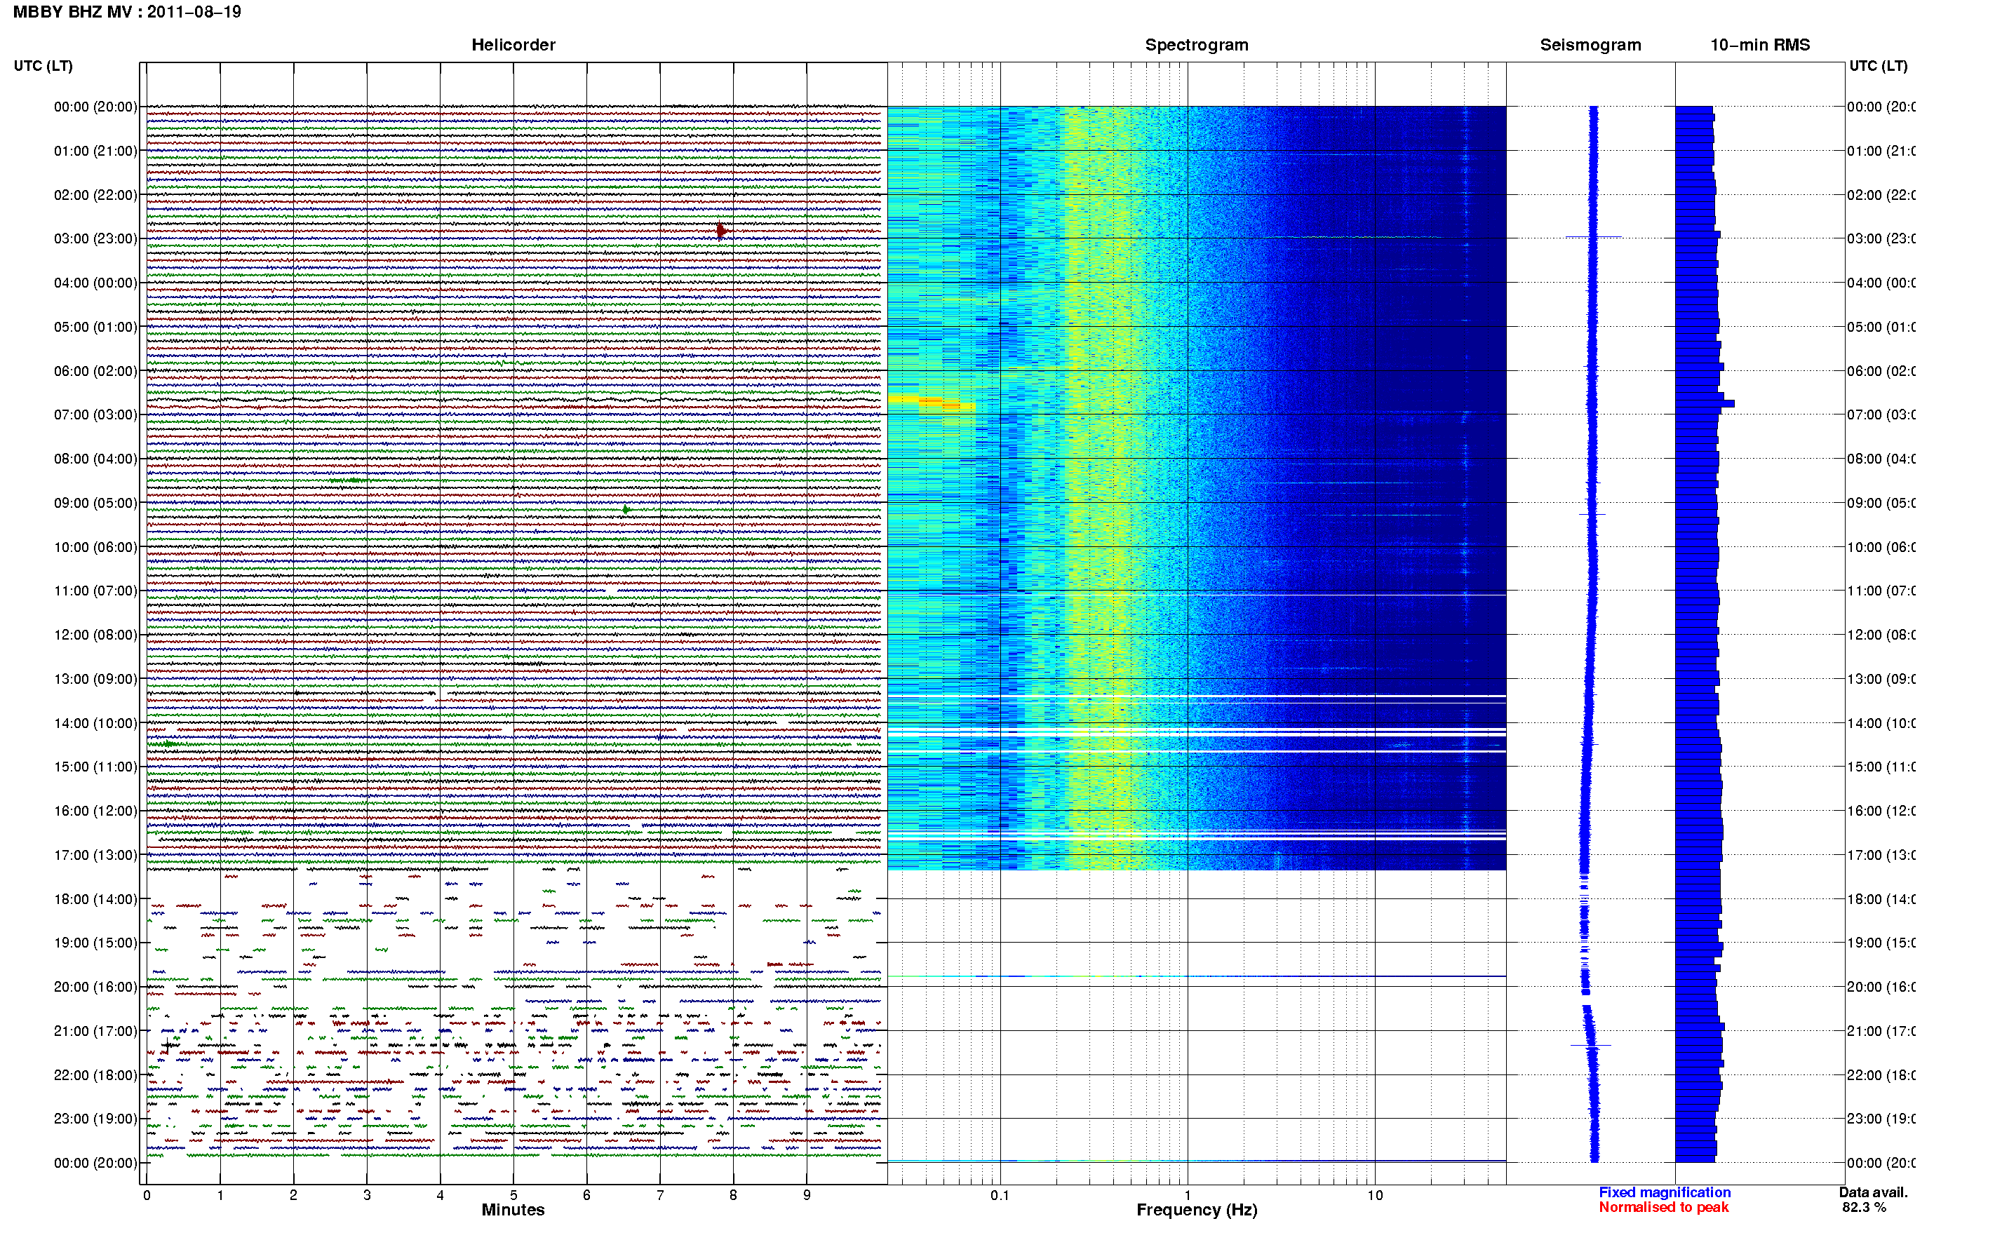Click the seismogram spike near 21:20
The width and height of the screenshot is (1995, 1247).
pyautogui.click(x=1590, y=1046)
